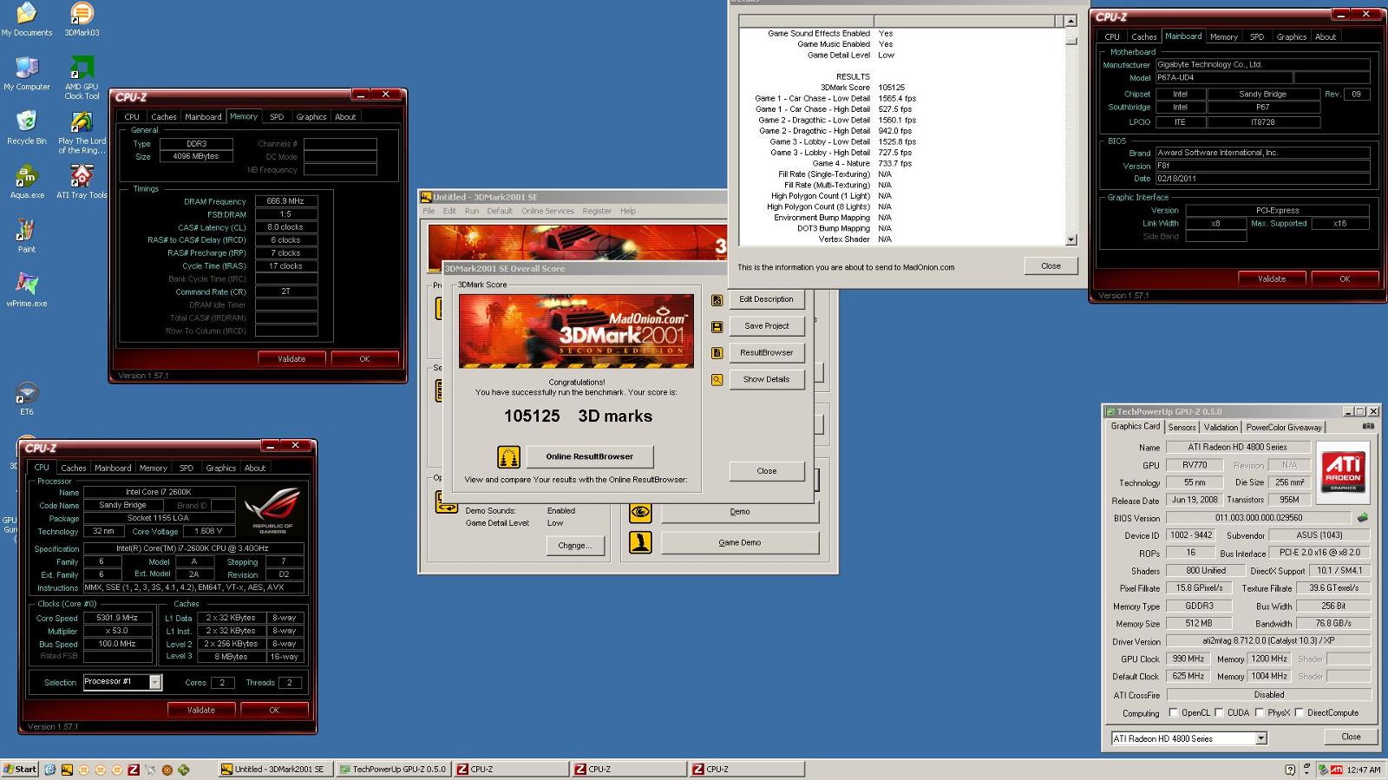Select SPD tab in Memory CPU-Z window
The image size is (1388, 780).
coord(277,116)
